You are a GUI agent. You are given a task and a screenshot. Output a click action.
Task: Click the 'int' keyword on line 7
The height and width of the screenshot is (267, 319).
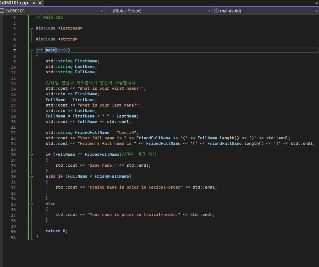pos(40,50)
